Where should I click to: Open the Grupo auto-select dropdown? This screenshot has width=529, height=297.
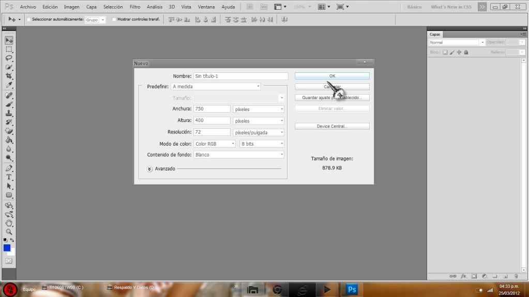[95, 20]
